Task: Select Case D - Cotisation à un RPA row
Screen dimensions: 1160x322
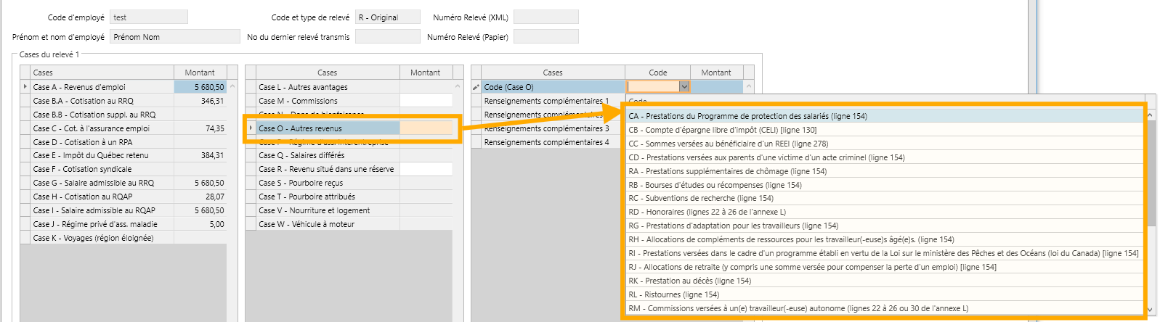Action: [123, 142]
